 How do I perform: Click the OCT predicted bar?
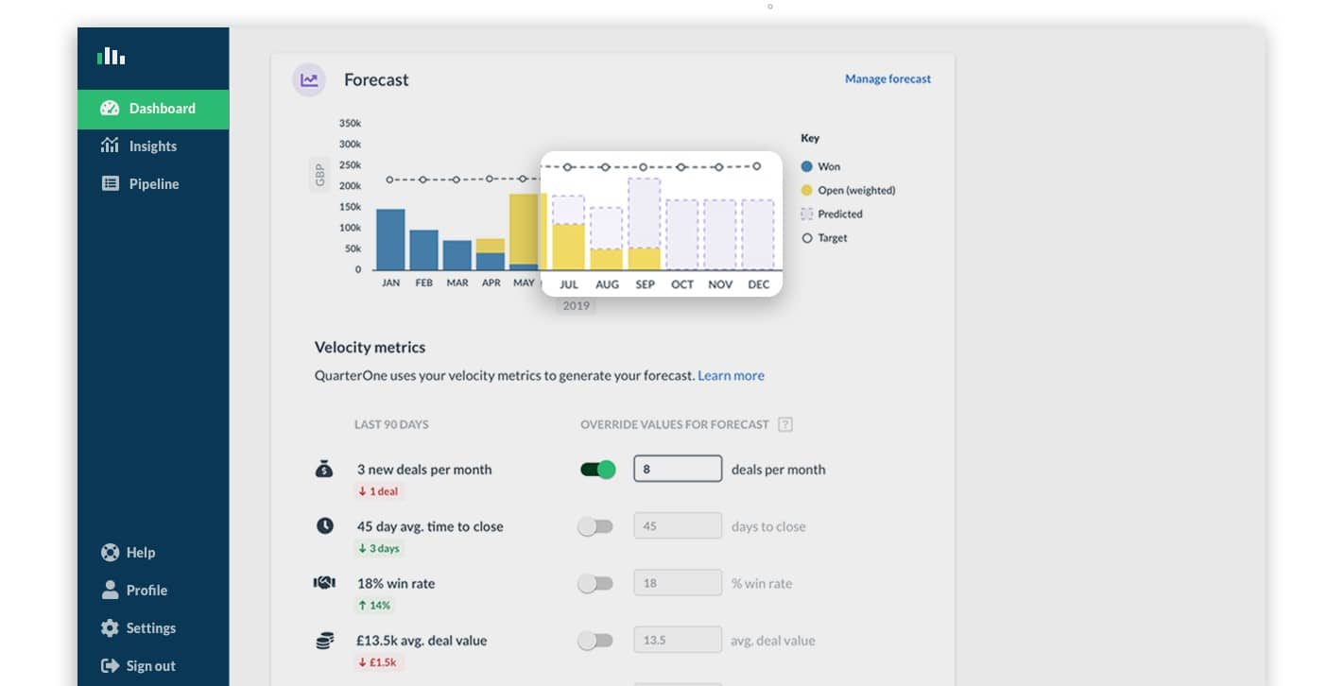681,234
